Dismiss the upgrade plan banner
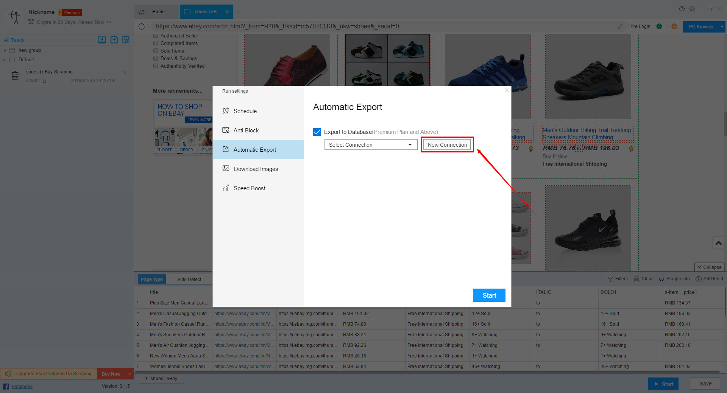This screenshot has height=393, width=727. 129,374
